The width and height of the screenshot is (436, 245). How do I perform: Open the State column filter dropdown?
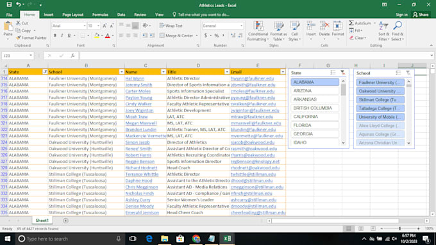[45, 72]
